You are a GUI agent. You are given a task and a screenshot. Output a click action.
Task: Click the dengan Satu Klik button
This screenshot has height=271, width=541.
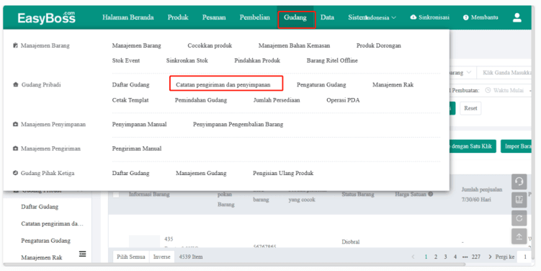472,146
